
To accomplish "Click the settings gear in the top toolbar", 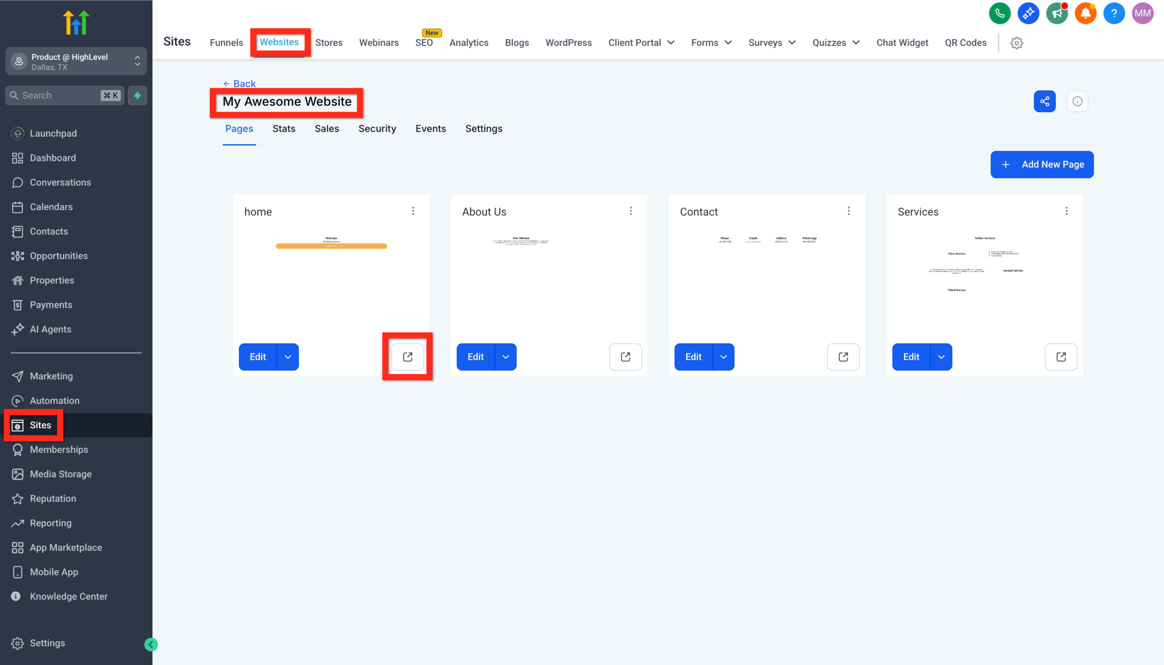I will pos(1017,43).
